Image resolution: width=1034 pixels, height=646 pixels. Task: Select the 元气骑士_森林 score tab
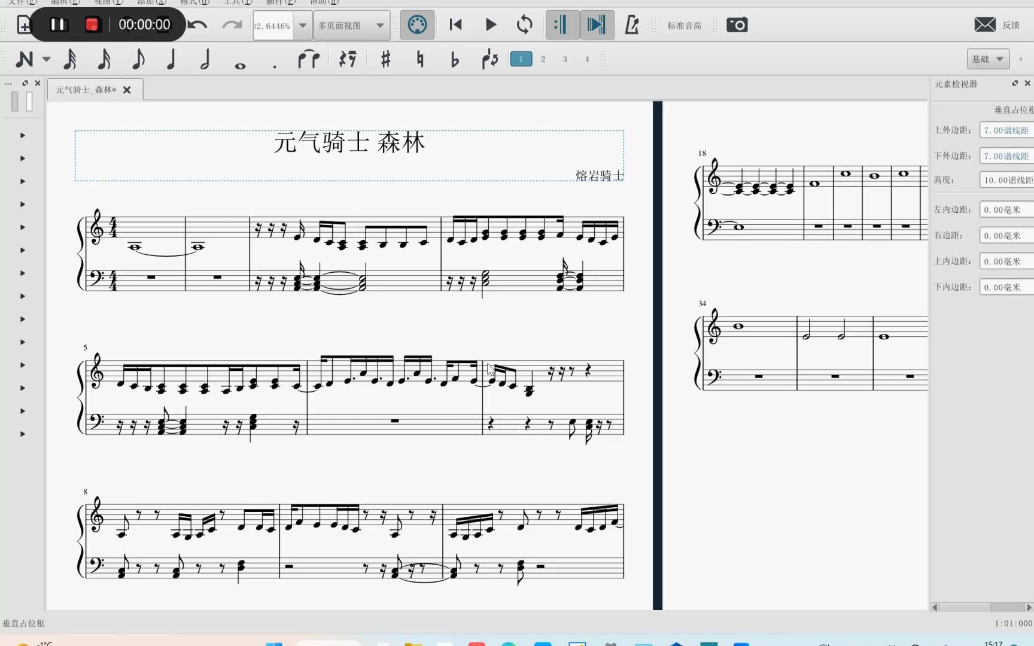86,90
